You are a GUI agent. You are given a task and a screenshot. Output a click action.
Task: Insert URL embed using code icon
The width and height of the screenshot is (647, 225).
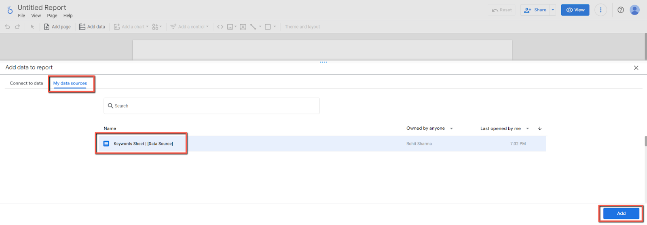click(x=220, y=27)
